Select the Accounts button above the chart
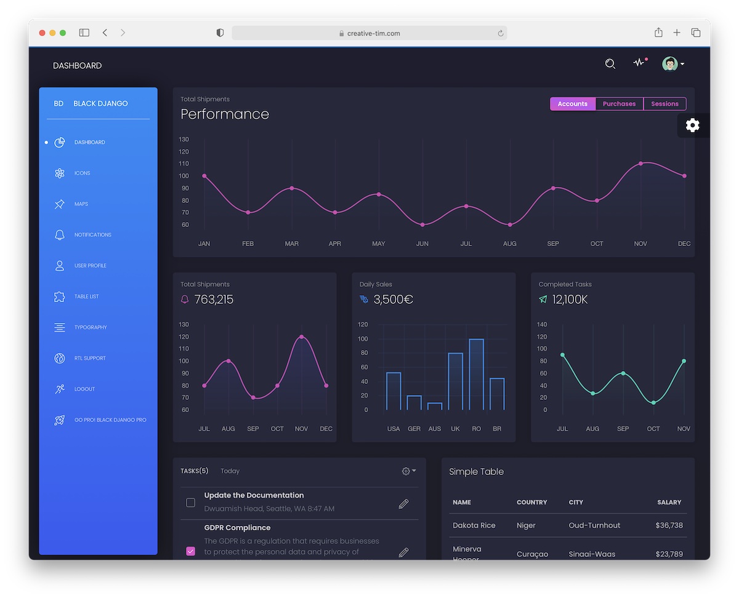 click(572, 103)
